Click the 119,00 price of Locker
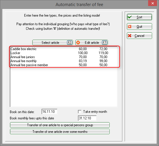159x146 pixels. pyautogui.click(x=103, y=53)
